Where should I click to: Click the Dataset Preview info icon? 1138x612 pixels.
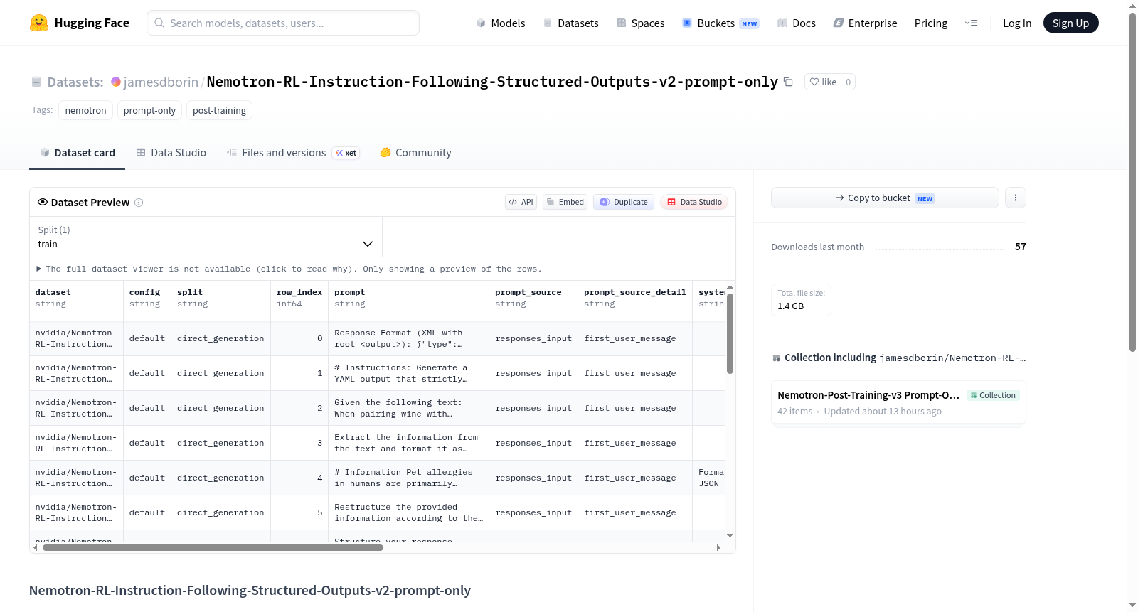[139, 203]
